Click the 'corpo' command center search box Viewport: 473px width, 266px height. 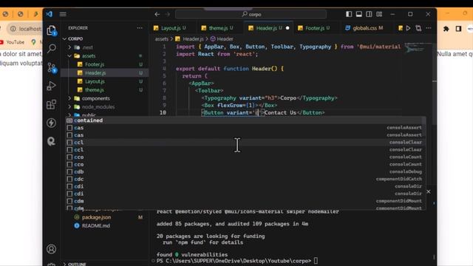251,14
